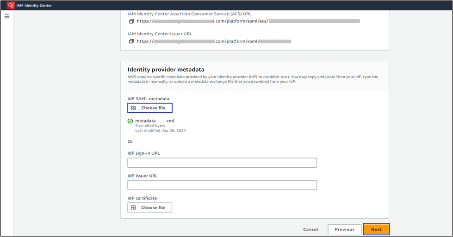Click the Identity provider metadata heading
This screenshot has width=453, height=237.
(x=166, y=69)
